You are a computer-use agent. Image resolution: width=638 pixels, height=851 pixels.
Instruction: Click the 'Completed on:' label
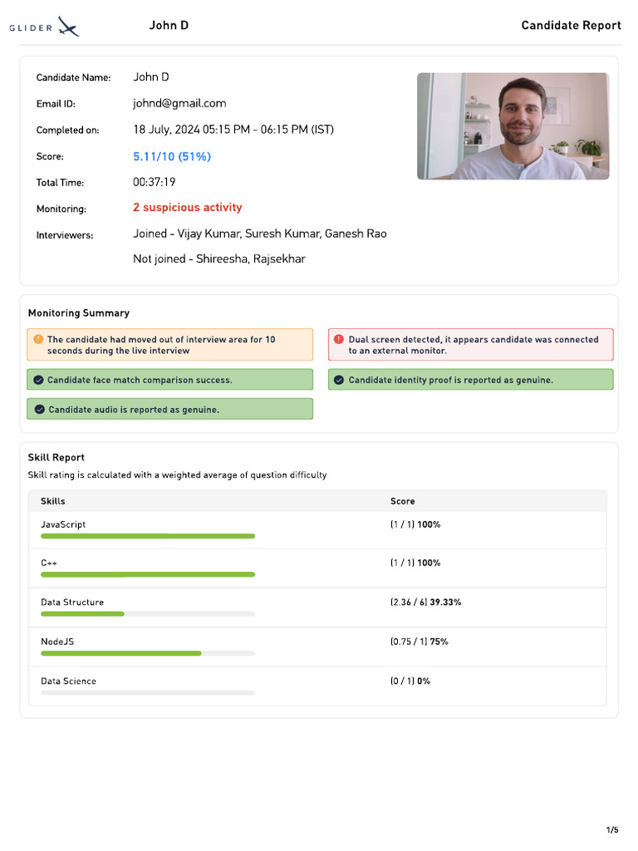[x=68, y=130]
